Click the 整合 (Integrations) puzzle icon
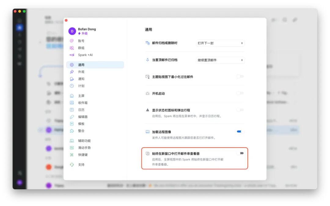Image resolution: width=330 pixels, height=206 pixels. (x=71, y=131)
